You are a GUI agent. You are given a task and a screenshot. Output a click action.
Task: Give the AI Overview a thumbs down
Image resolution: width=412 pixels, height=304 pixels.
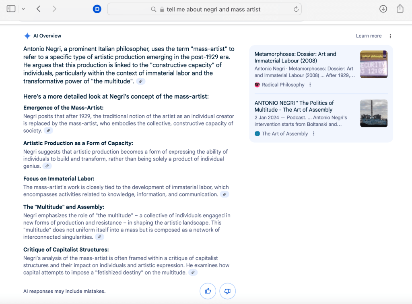coord(227,291)
